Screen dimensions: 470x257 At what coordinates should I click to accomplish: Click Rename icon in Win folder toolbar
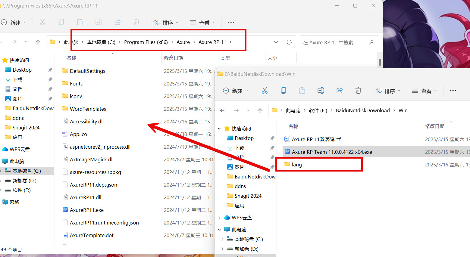click(x=321, y=91)
